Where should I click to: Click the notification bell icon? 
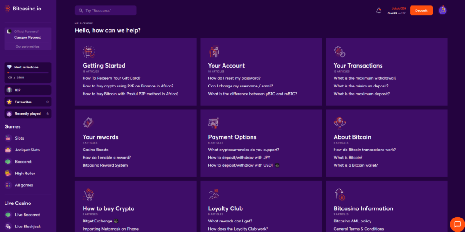[x=379, y=10]
